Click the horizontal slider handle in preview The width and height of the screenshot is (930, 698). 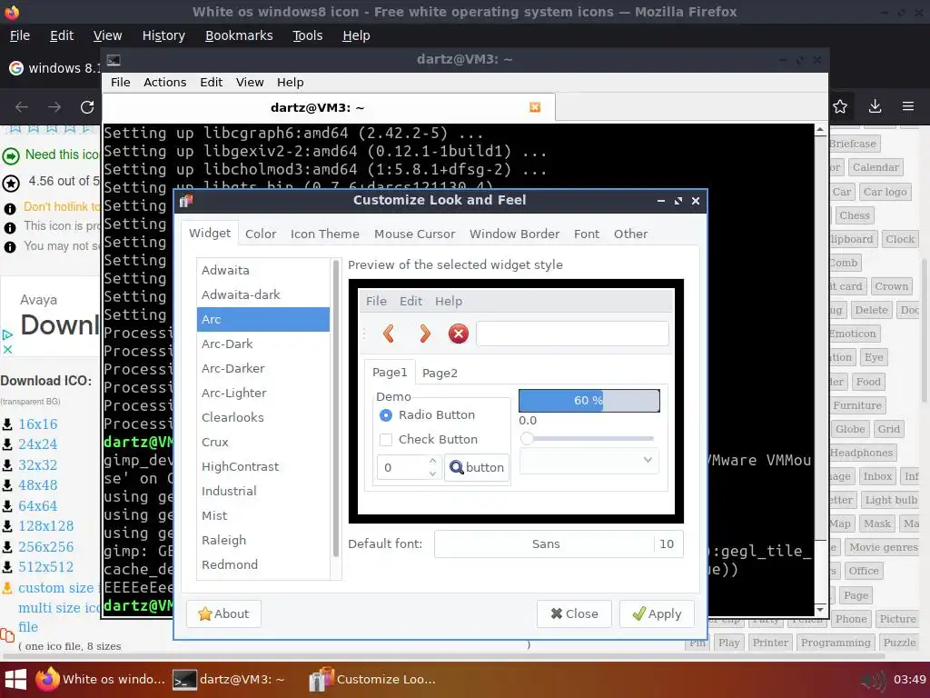pos(527,439)
